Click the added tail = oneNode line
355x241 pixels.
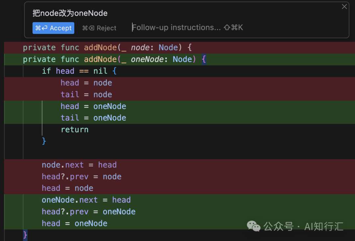click(93, 118)
